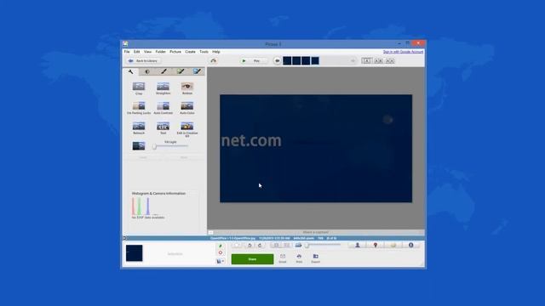545x306 pixels.
Task: Click the Undo button below Fill Light
Action: coord(143,157)
